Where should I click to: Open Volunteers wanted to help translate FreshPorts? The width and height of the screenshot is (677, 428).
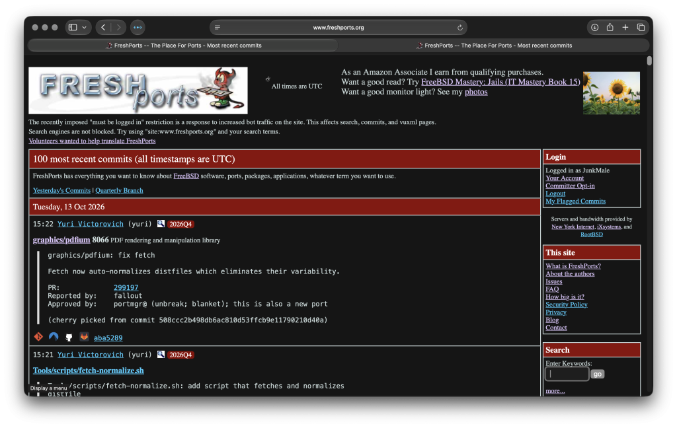point(92,141)
